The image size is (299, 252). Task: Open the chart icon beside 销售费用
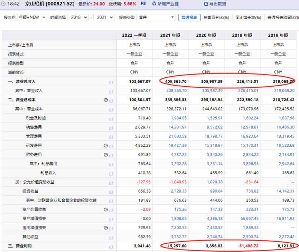point(111,127)
